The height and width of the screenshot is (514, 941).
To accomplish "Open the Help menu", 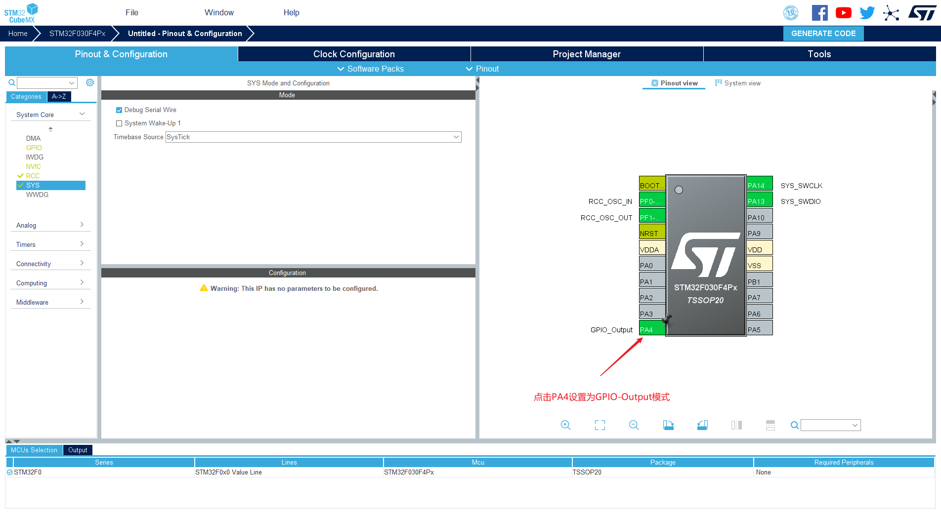I will pyautogui.click(x=292, y=12).
